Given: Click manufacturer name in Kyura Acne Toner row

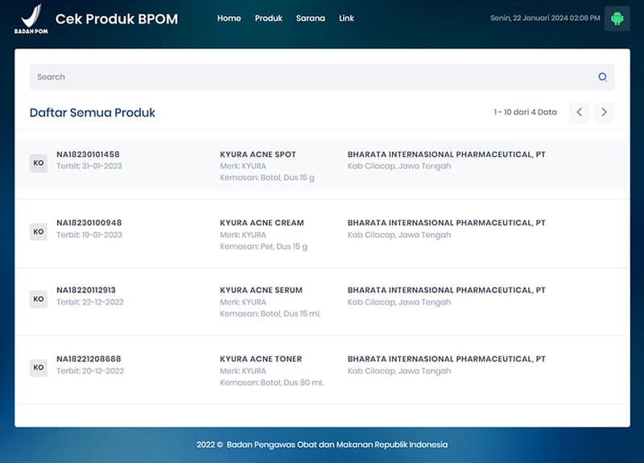Looking at the screenshot, I should [447, 358].
